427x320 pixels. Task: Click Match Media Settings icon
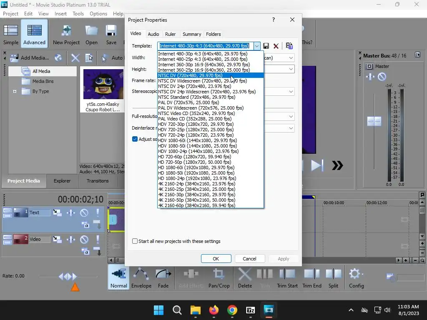point(289,46)
